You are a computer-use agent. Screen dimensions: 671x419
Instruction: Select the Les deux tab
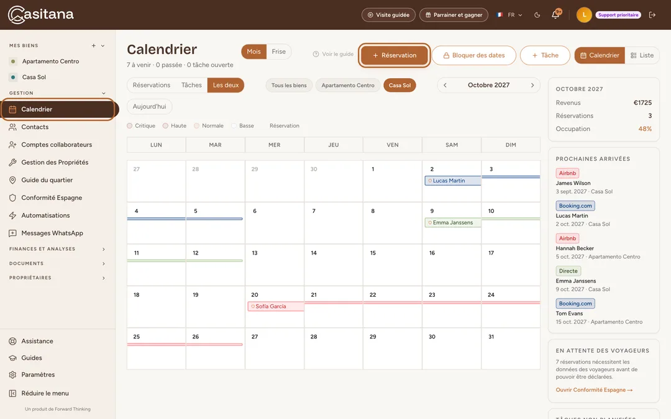(x=226, y=85)
